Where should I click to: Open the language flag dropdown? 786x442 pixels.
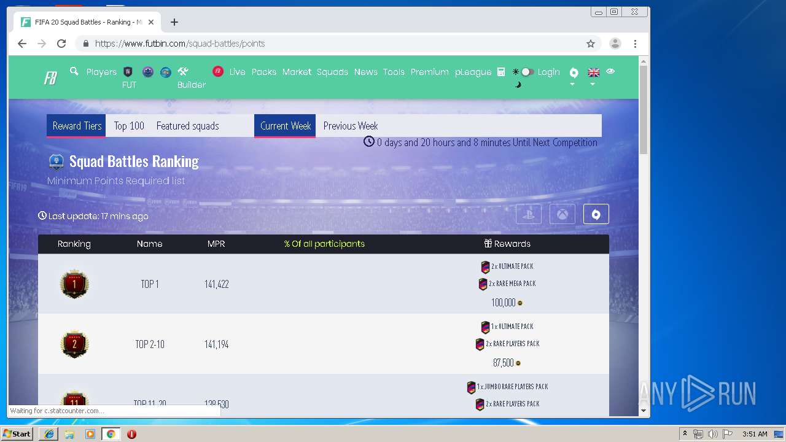pos(593,76)
